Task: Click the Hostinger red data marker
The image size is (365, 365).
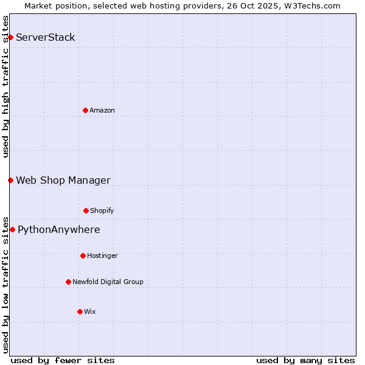Action: [83, 255]
